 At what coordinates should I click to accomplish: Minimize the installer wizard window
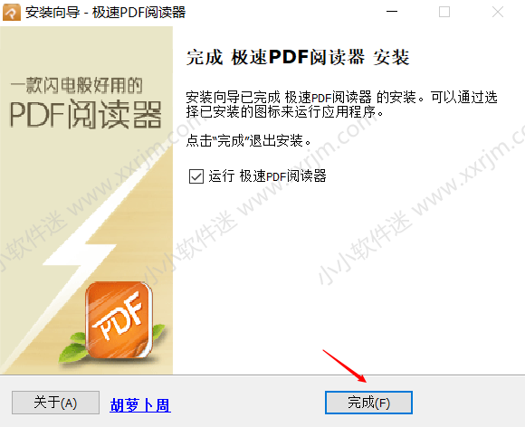click(x=392, y=12)
